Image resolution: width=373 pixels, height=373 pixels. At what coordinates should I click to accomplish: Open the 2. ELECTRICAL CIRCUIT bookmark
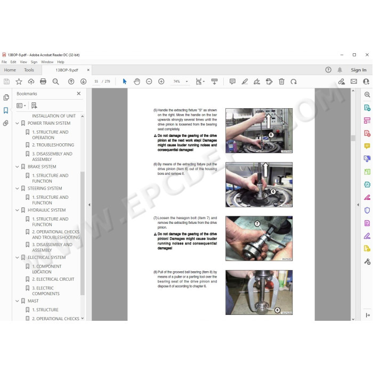coord(53,279)
